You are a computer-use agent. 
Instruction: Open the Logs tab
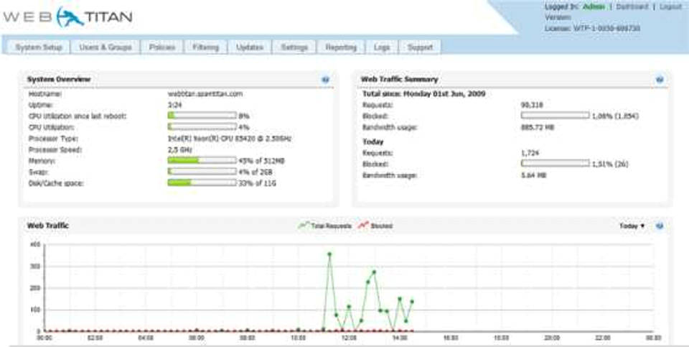[382, 47]
